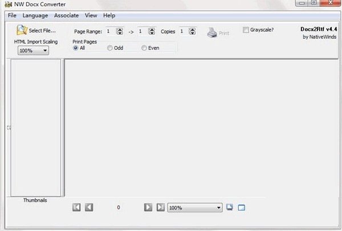The width and height of the screenshot is (342, 231).
Task: Open the File menu
Action: 12,15
